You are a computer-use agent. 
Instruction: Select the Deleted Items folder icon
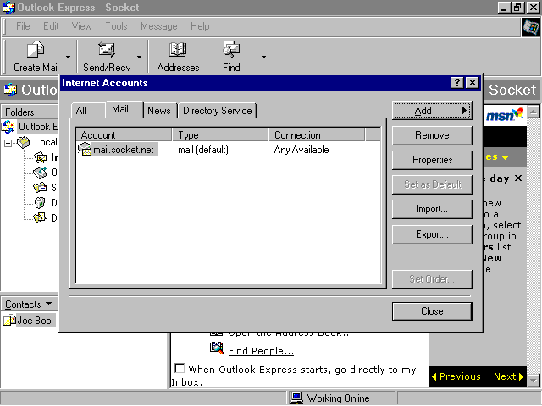pyautogui.click(x=40, y=203)
